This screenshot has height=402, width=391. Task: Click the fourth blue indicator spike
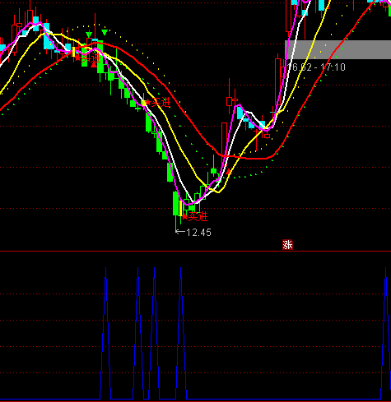[181, 333]
